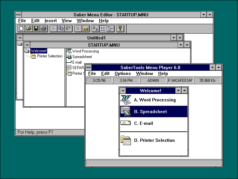The image size is (238, 179).
Task: Click the Untitled1 window title bar
Action: 97,38
